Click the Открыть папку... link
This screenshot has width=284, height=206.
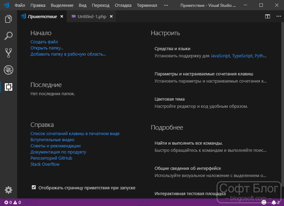pos(47,48)
